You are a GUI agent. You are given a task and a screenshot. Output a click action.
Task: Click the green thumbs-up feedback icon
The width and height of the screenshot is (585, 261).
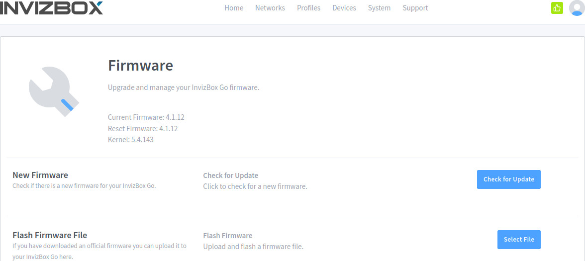tap(557, 8)
